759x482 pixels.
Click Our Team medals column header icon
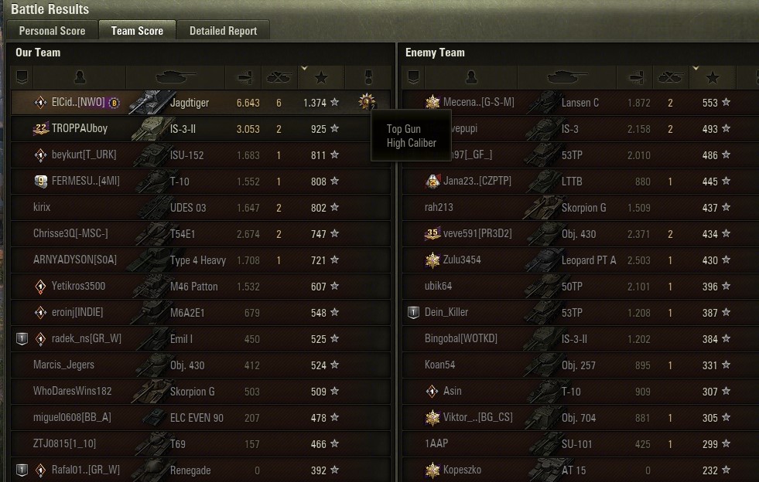368,77
